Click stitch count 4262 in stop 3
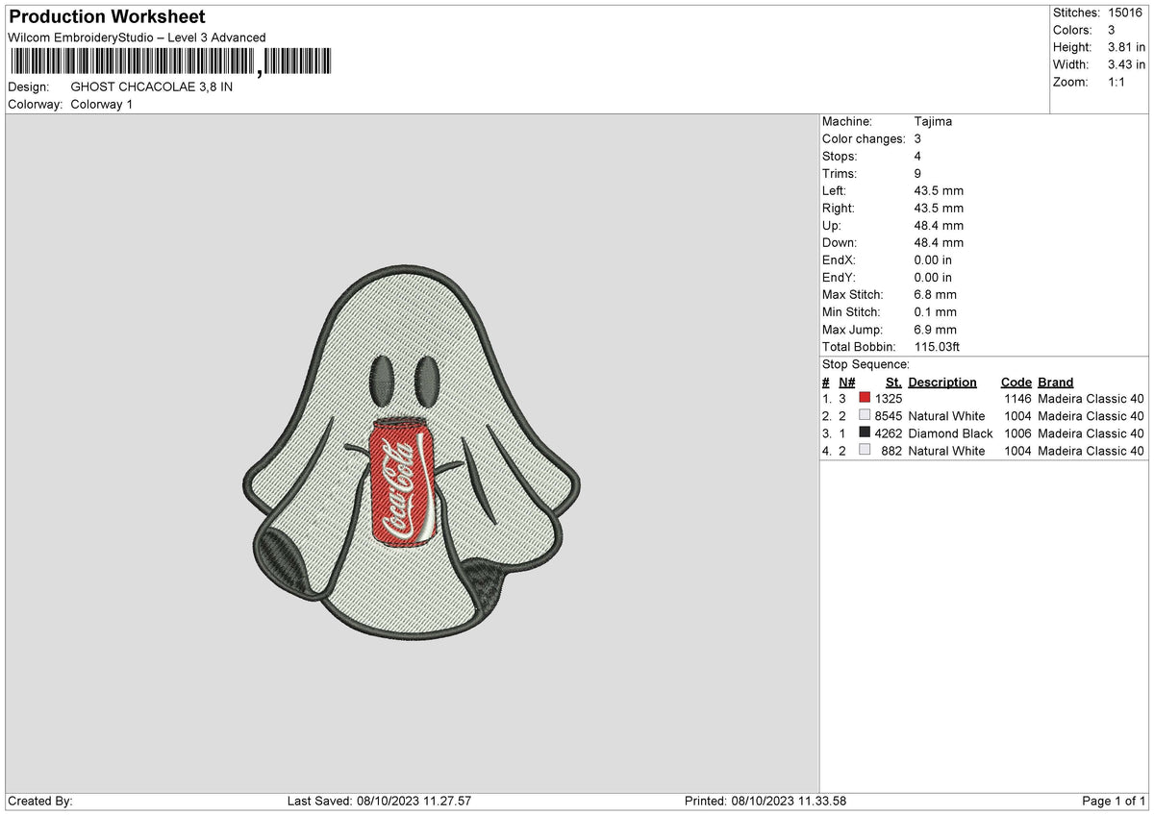The width and height of the screenshot is (1154, 815). coord(890,433)
